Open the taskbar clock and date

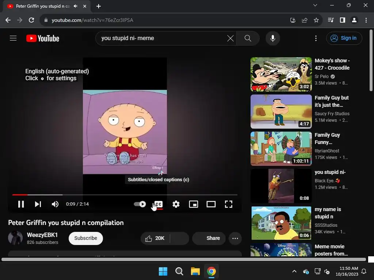coord(347,271)
